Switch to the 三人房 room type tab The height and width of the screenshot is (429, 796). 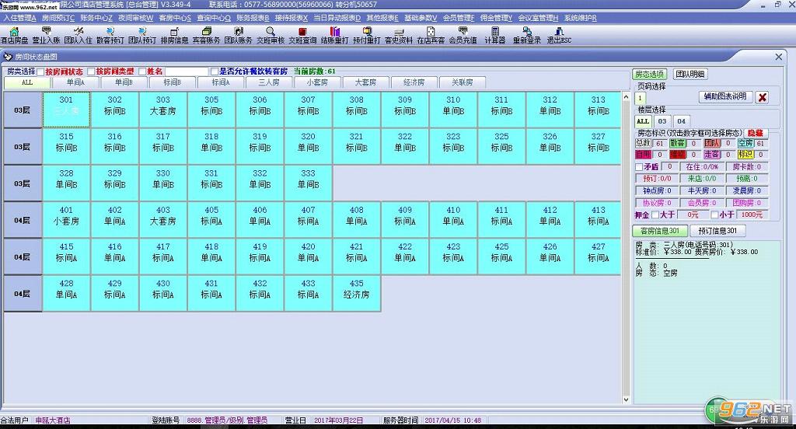(269, 82)
